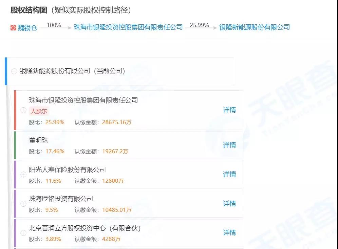Click the 19267.2万 subscribed amount
This screenshot has height=249, width=338.
[115, 152]
